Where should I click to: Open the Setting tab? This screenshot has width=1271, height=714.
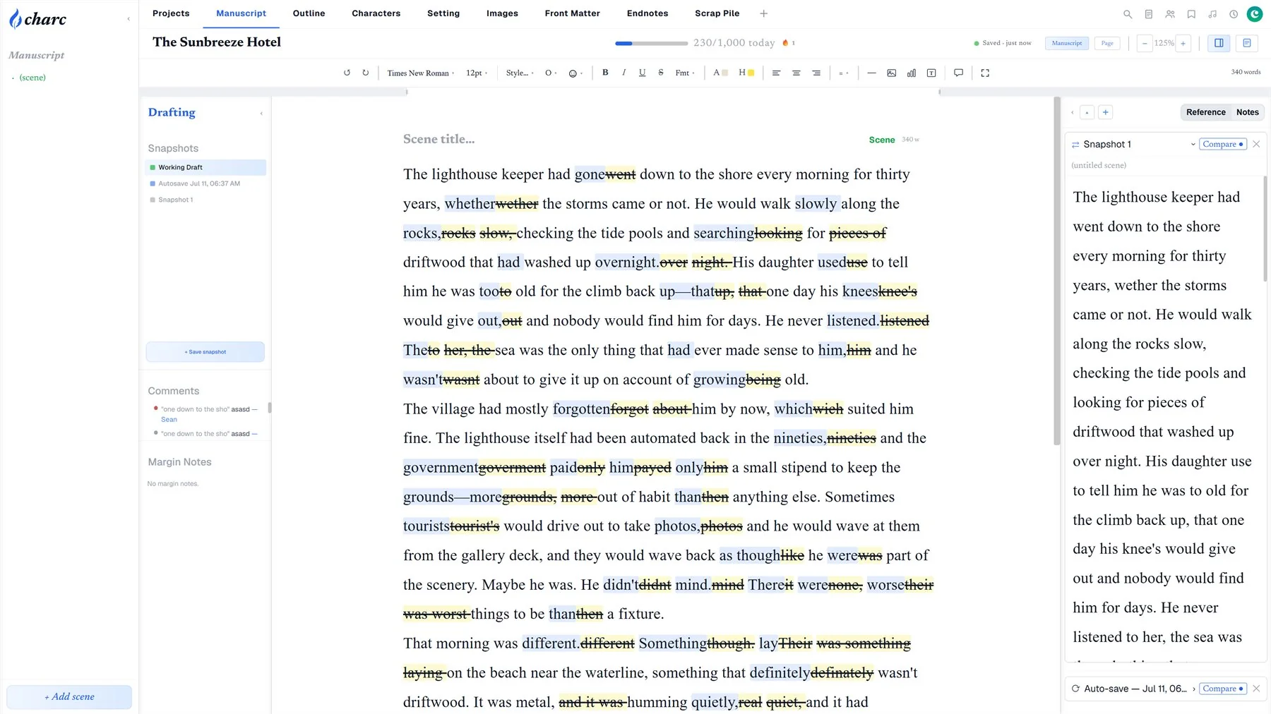coord(443,13)
